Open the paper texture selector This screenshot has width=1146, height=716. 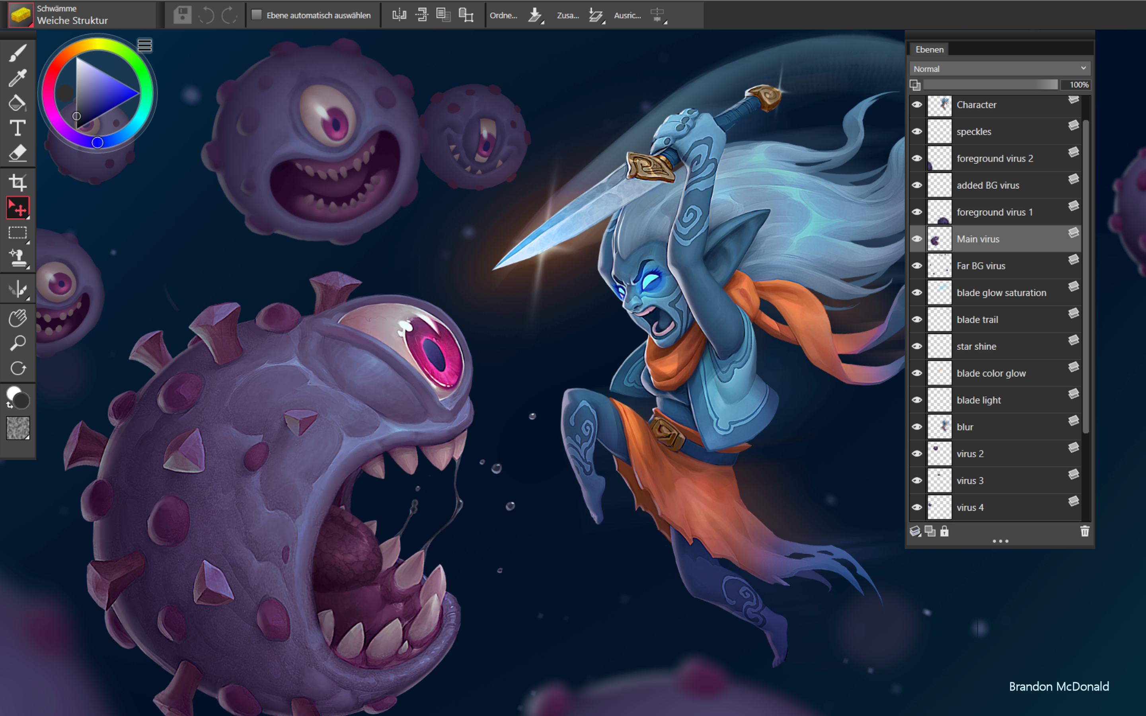(x=18, y=428)
